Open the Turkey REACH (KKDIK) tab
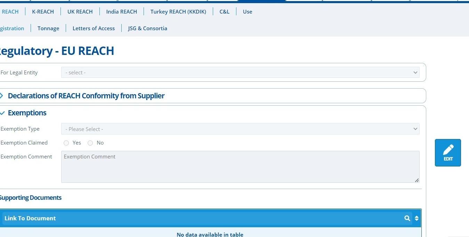 (178, 11)
